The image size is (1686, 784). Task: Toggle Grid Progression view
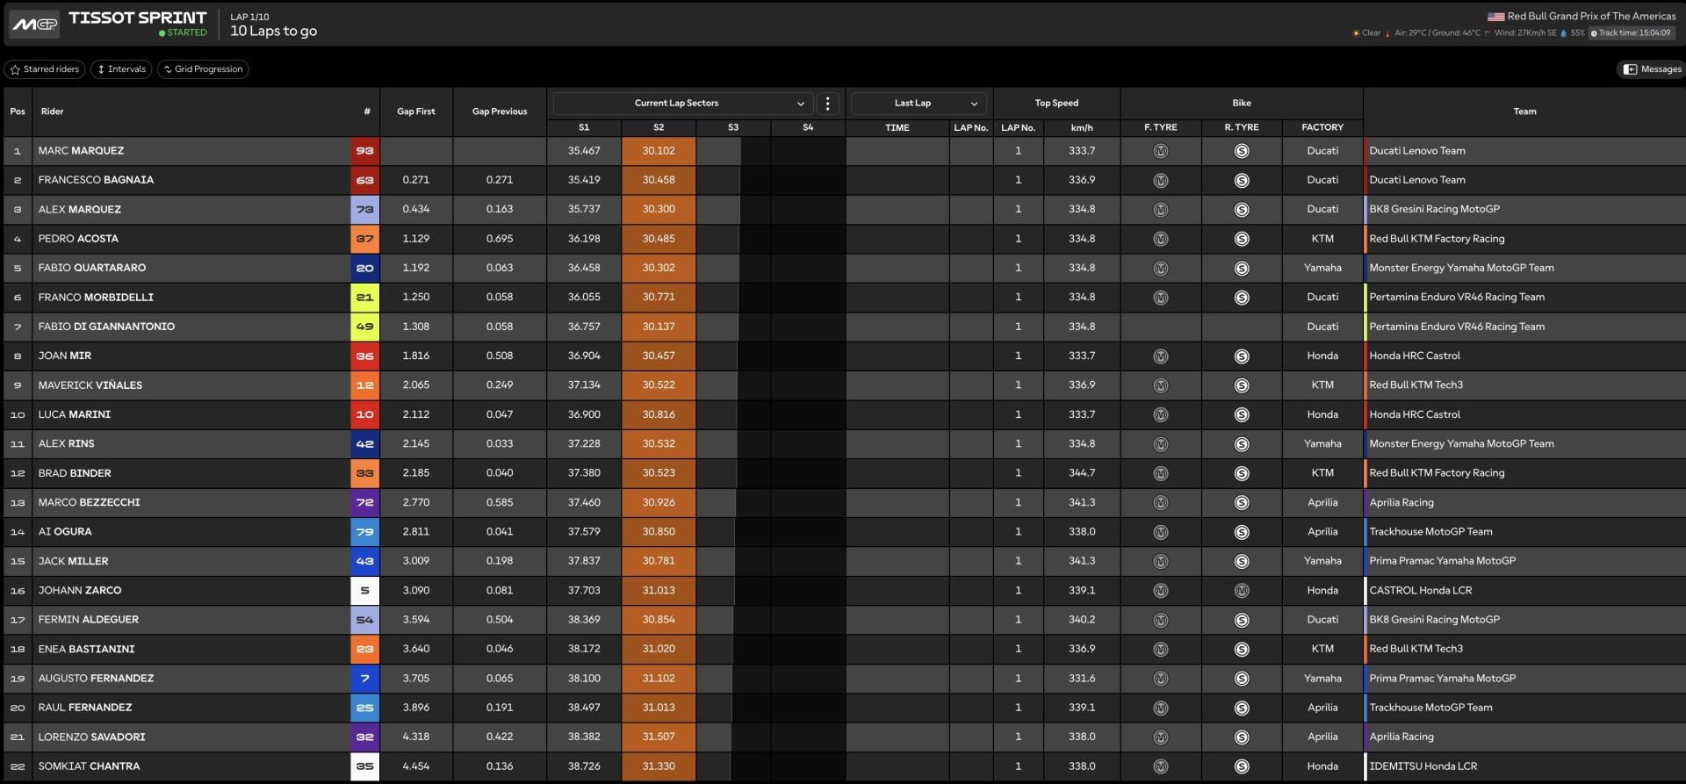tap(203, 69)
